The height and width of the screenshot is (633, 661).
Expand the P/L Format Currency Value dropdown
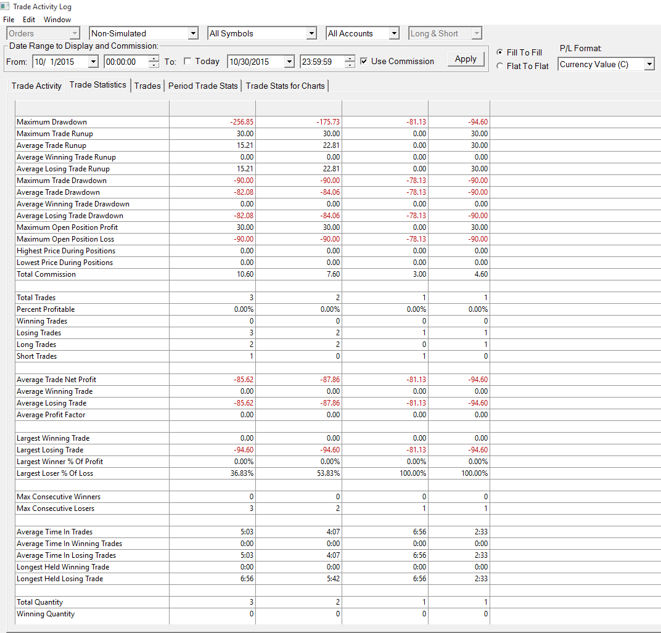pos(649,65)
